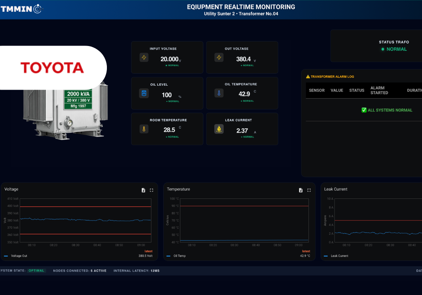Screen dimensions: 422x295
Task: Click the Out Voltage lightning bolt icon
Action: [219, 57]
